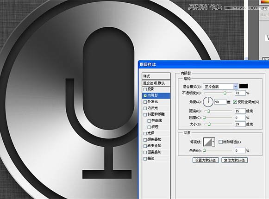Enable the 颜色叠加 color overlay checkbox
The height and width of the screenshot is (199, 269).
pyautogui.click(x=145, y=140)
